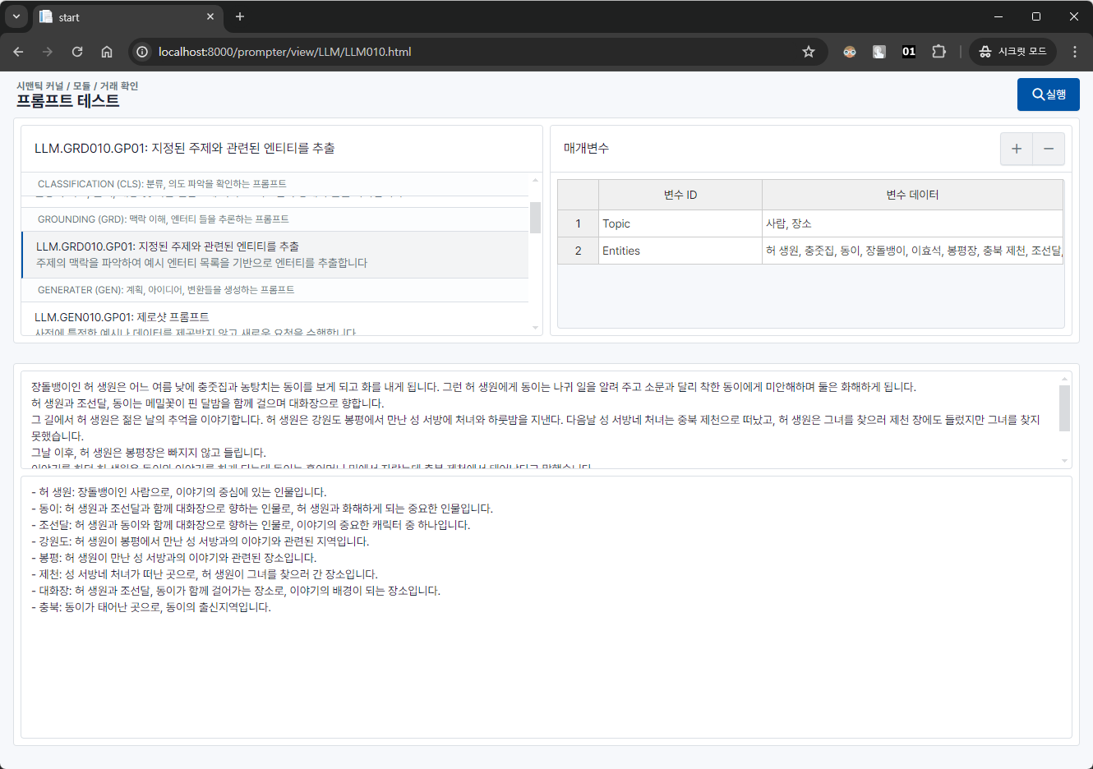Click the 변수 데이터 column header
1093x769 pixels.
(912, 195)
